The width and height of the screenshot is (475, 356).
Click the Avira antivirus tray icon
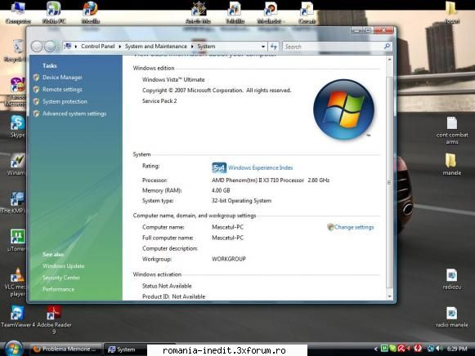pyautogui.click(x=401, y=349)
